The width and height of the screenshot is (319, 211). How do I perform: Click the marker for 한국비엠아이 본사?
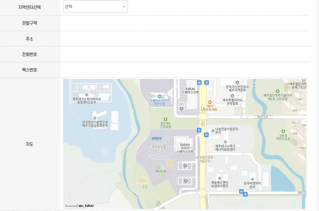click(253, 179)
